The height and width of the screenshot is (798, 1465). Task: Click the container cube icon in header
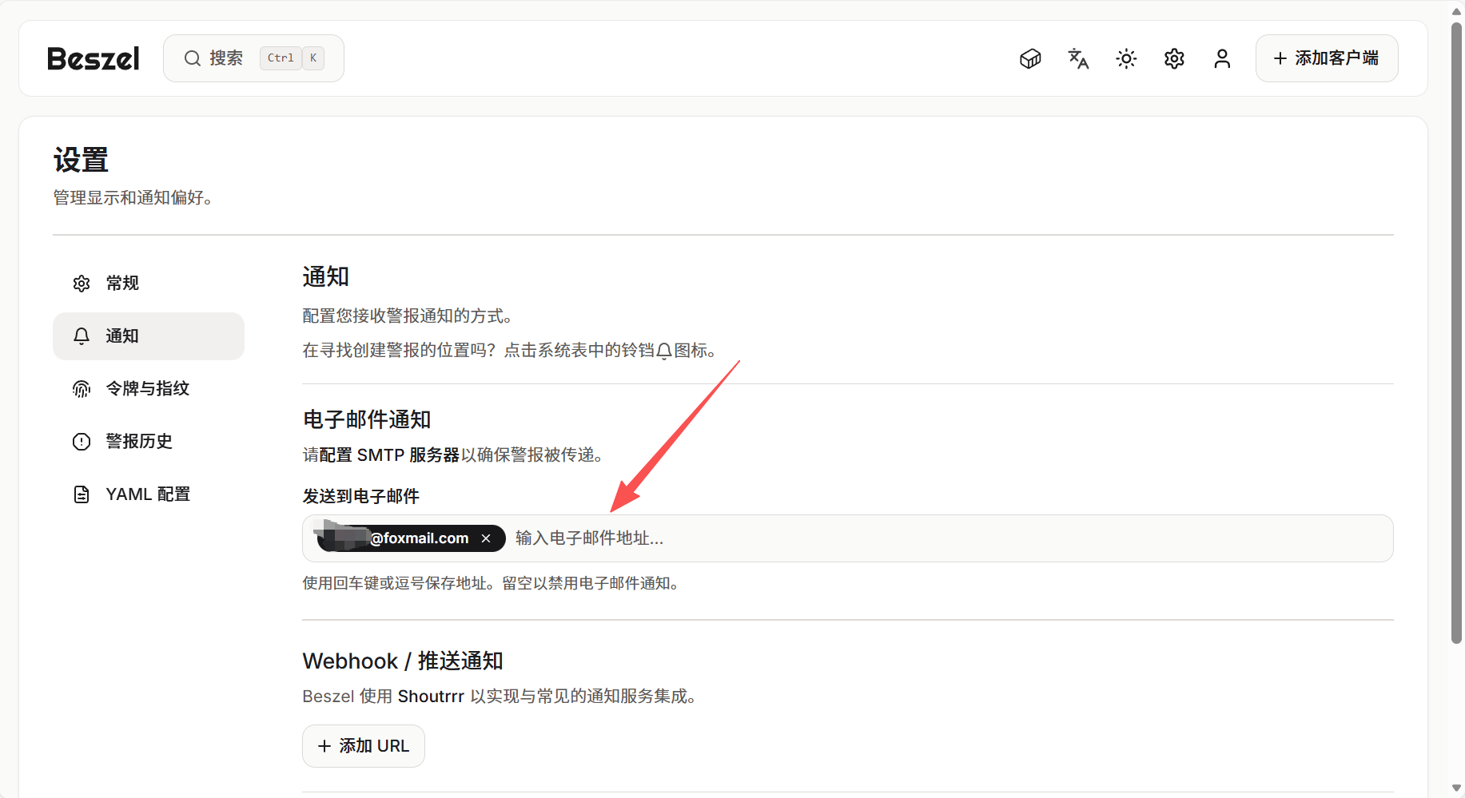pyautogui.click(x=1030, y=58)
